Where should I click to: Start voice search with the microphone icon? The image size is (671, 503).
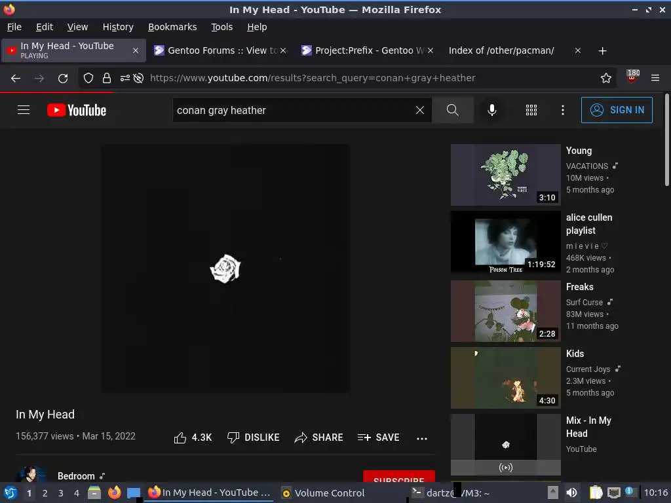pyautogui.click(x=492, y=110)
